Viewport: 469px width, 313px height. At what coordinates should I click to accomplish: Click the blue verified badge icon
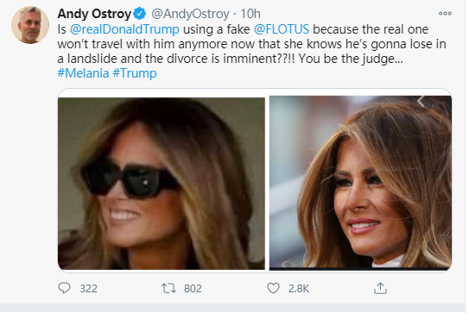[139, 14]
